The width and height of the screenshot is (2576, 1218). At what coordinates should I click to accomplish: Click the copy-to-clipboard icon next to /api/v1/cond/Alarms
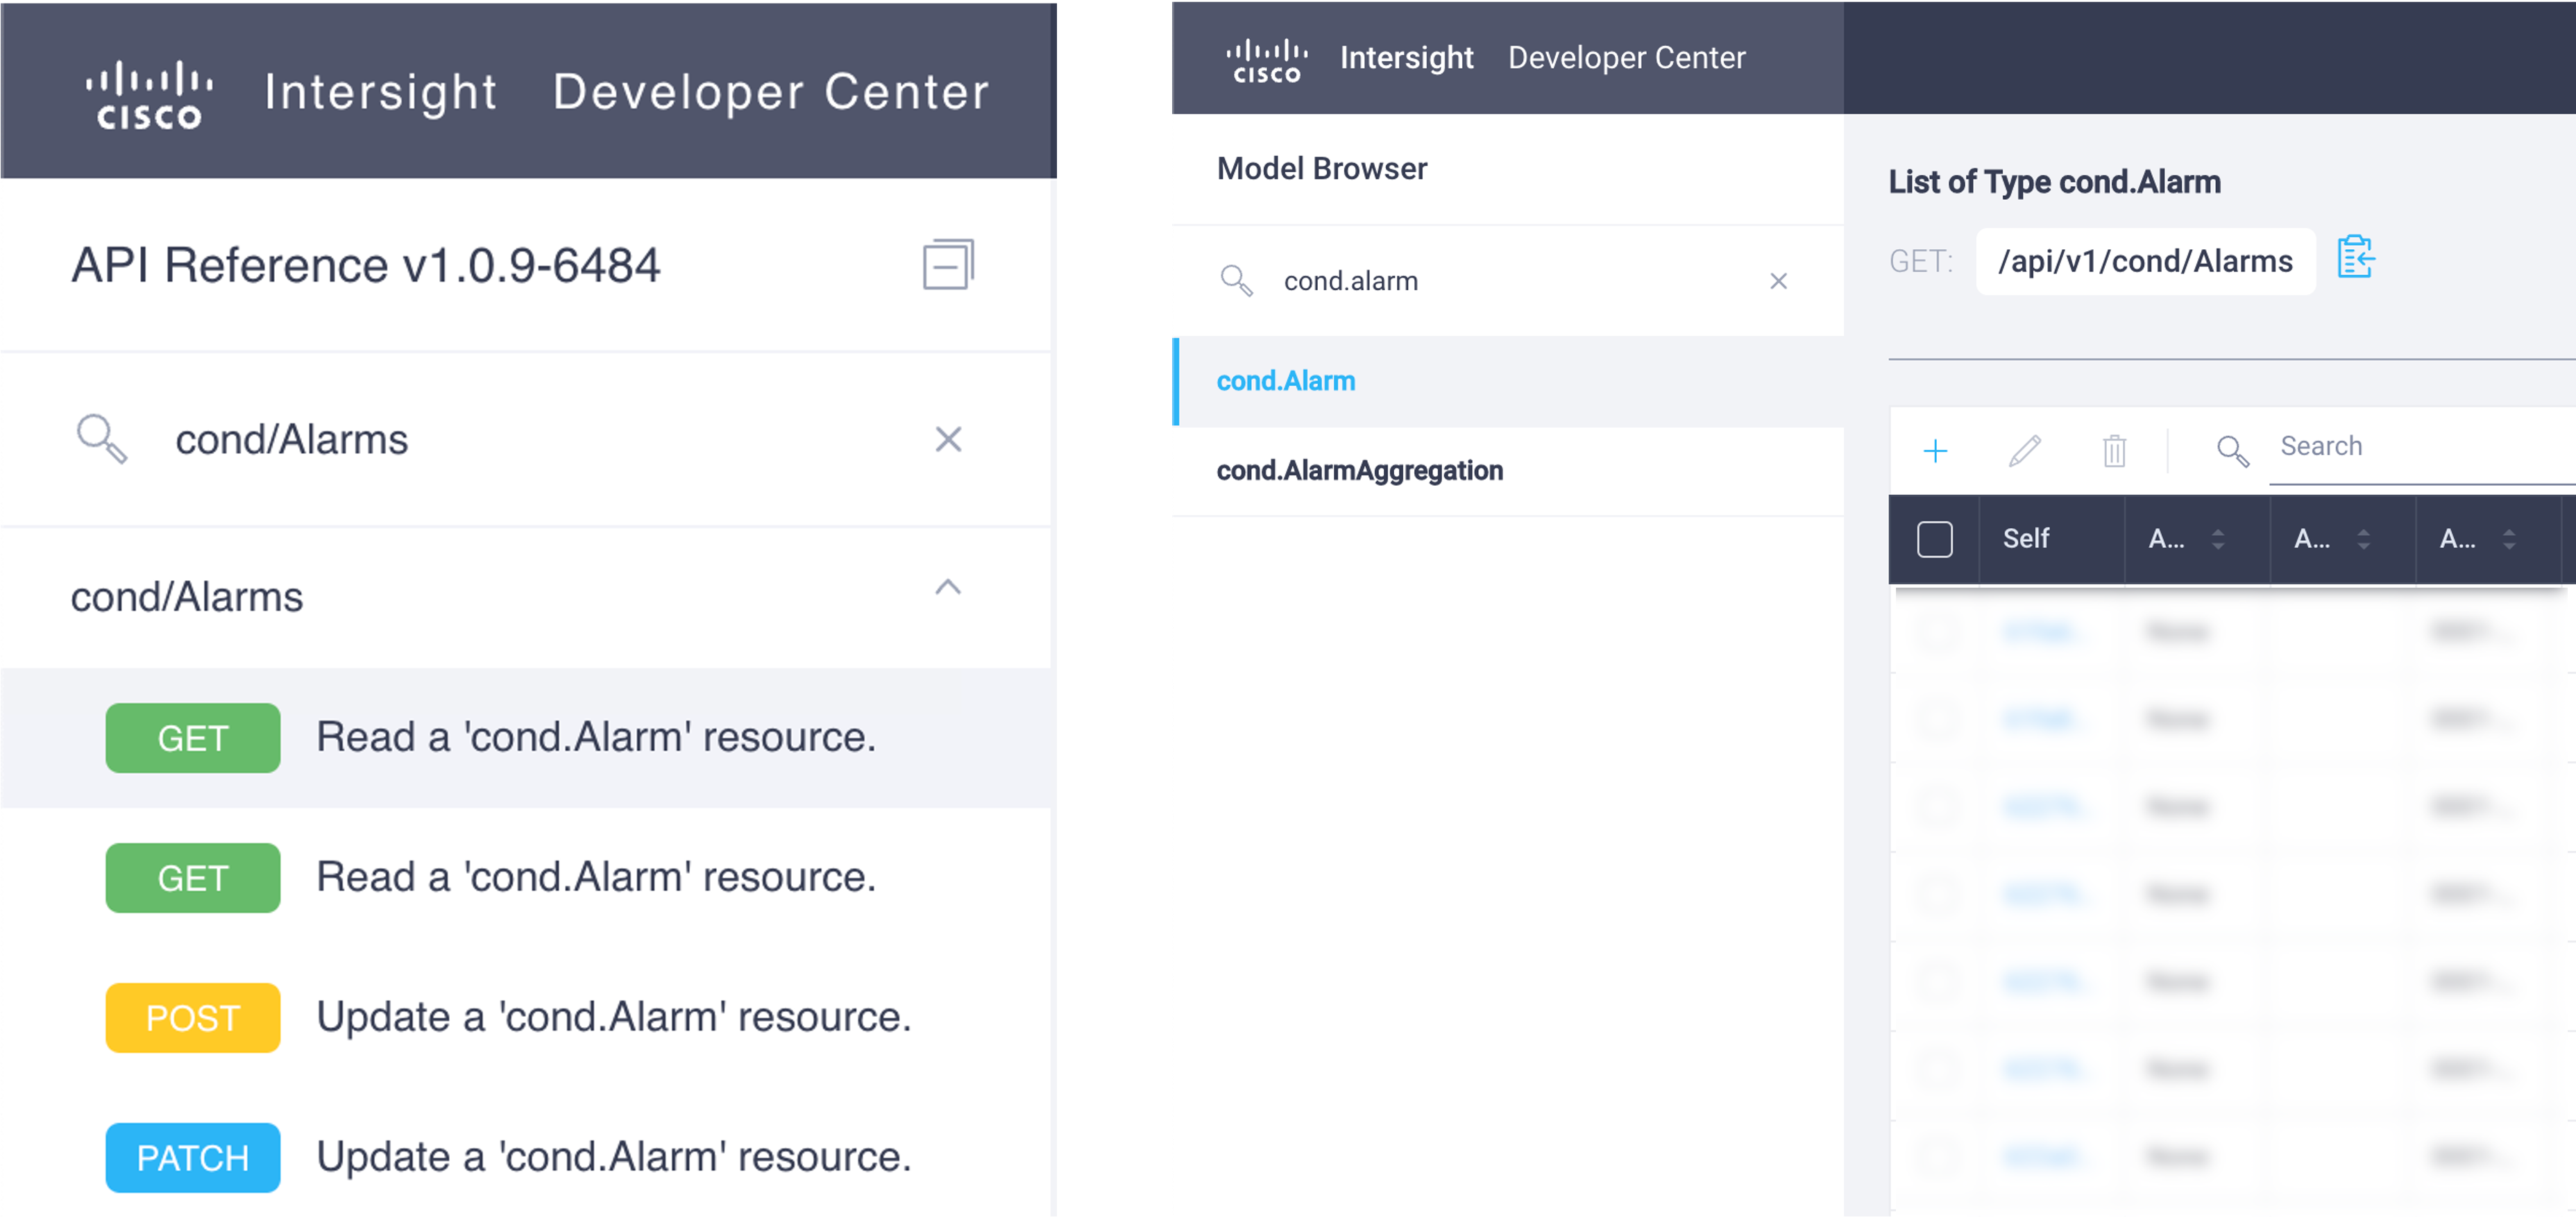2355,258
